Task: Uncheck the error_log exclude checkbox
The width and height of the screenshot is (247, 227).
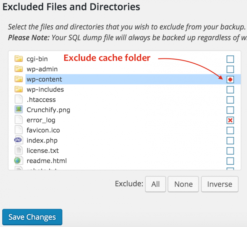Action: click(x=230, y=120)
